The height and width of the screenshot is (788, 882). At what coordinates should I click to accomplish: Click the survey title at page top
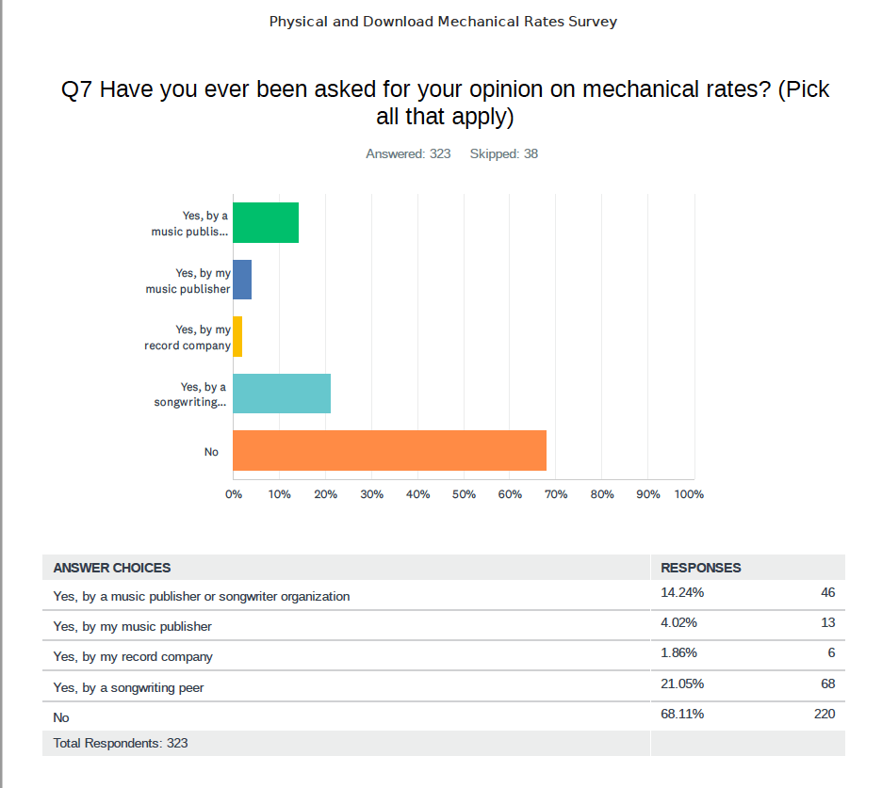[x=443, y=22]
